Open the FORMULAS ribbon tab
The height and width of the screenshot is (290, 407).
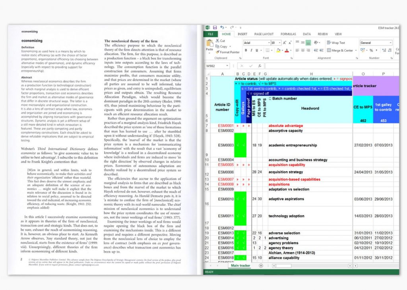pyautogui.click(x=288, y=34)
